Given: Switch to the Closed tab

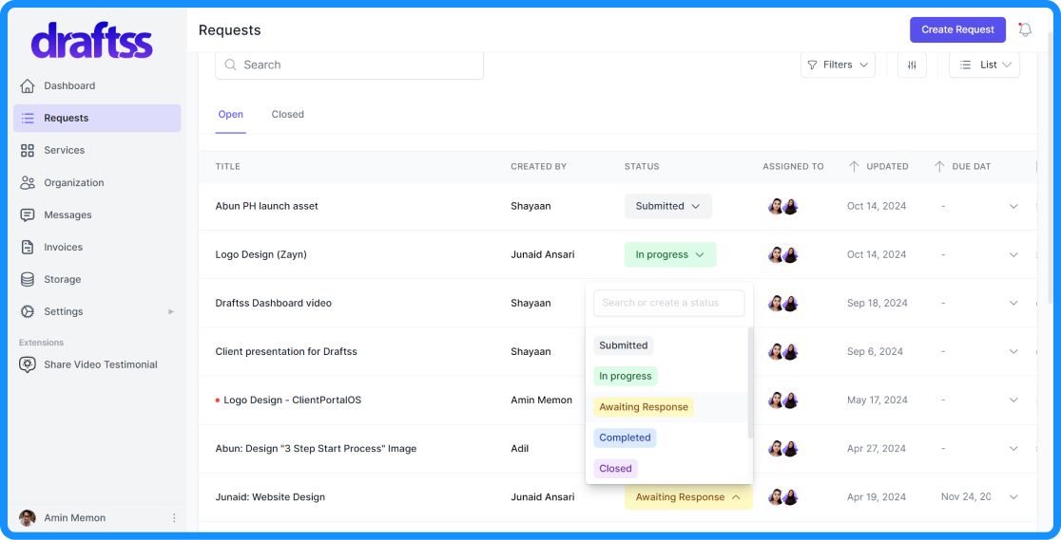Looking at the screenshot, I should click(x=287, y=115).
